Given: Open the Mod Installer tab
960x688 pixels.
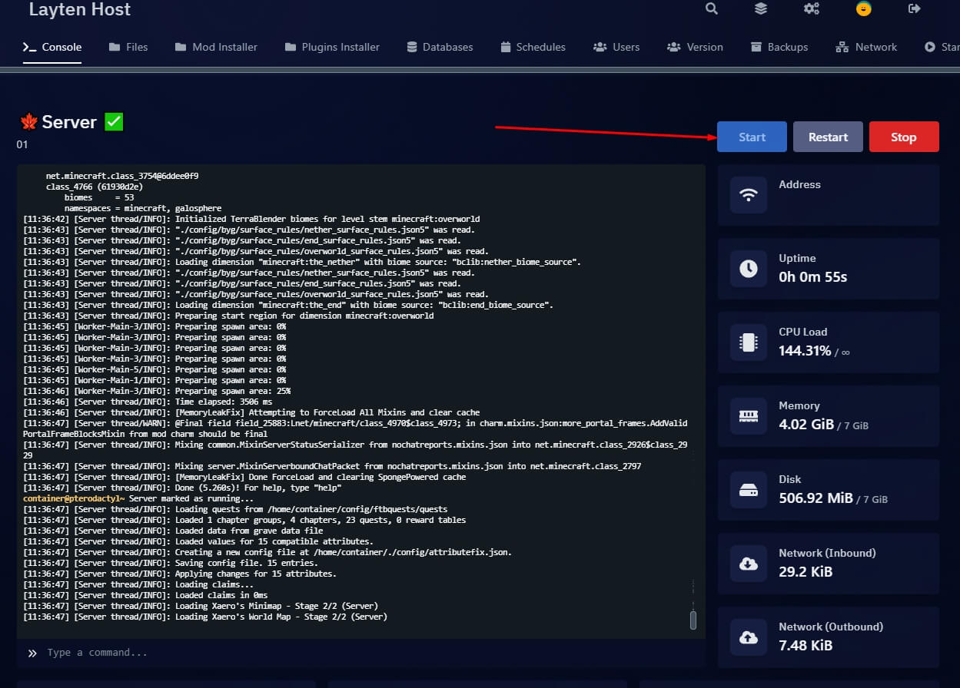Looking at the screenshot, I should pos(216,47).
